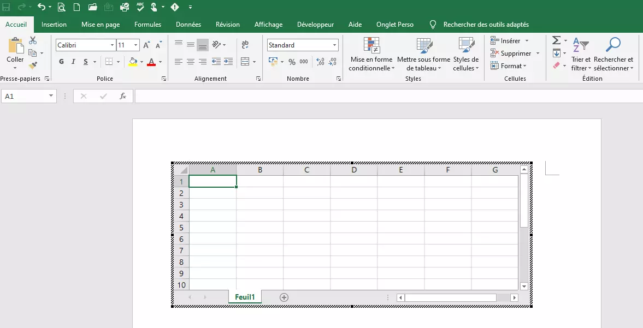Toggle center text horizontally

point(191,62)
